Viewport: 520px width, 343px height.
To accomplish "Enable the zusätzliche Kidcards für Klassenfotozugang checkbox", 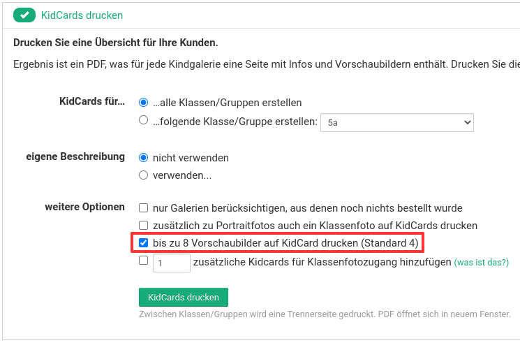I will pyautogui.click(x=144, y=261).
